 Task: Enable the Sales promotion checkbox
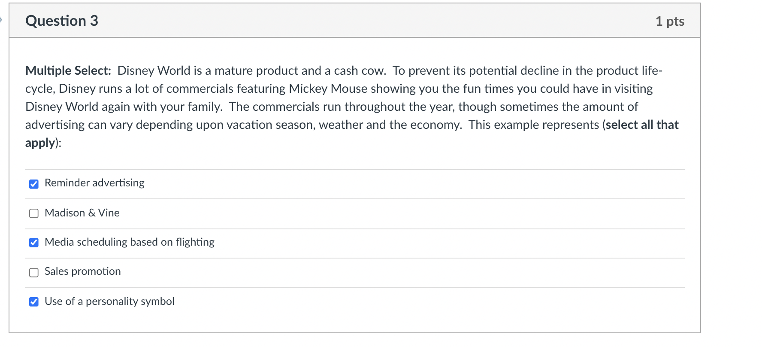[33, 272]
